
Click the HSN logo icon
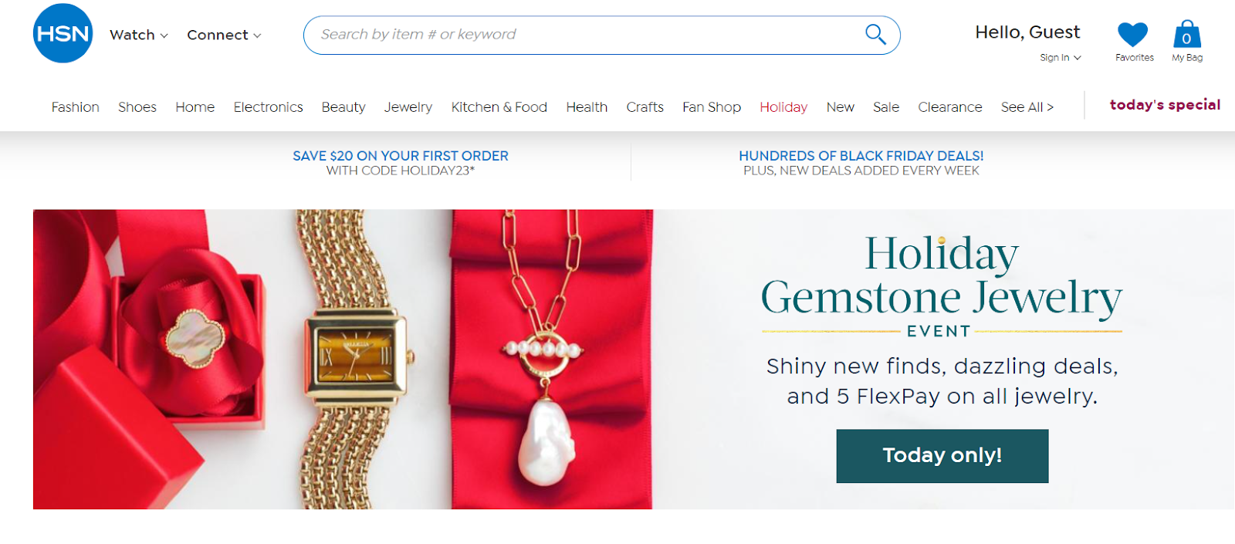click(63, 33)
